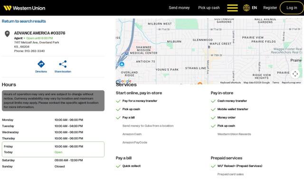The image size is (304, 190).
Task: Switch language via EN selector
Action: click(x=254, y=8)
